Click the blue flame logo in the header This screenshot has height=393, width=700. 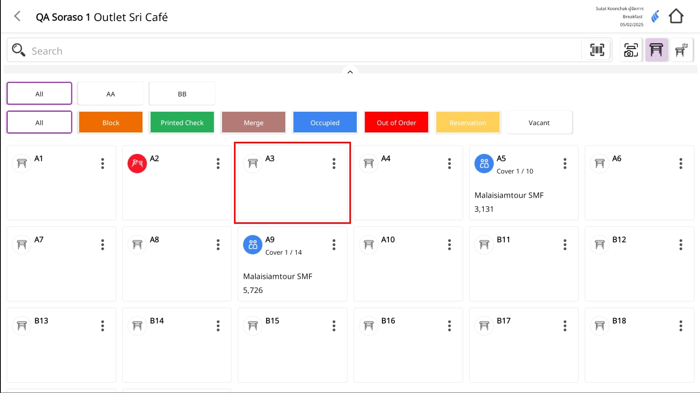655,16
